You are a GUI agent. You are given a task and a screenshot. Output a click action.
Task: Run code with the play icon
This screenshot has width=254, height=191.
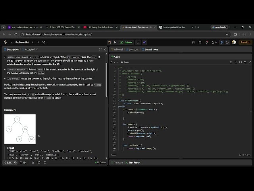115,43
